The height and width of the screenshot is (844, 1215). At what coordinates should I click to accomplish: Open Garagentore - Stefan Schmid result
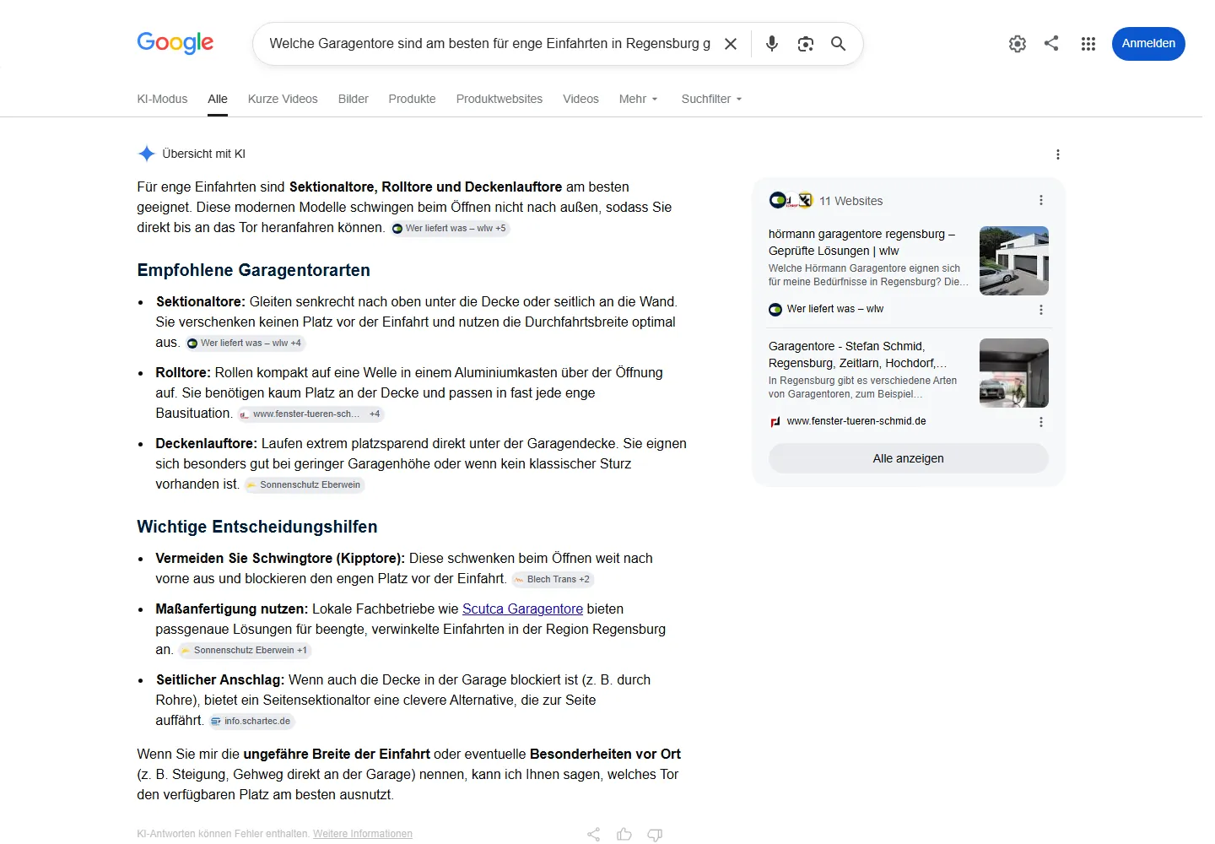pyautogui.click(x=857, y=354)
